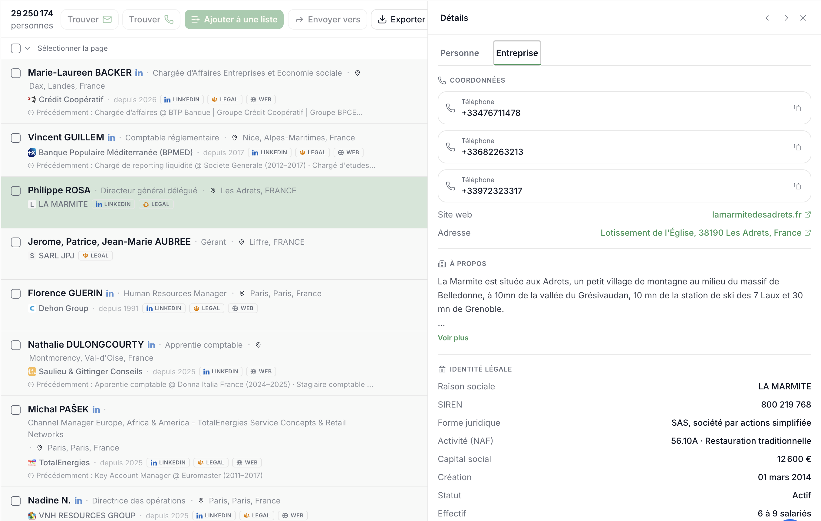The image size is (821, 521).
Task: Click the LA MARMITE letter avatar
Action: click(x=32, y=205)
